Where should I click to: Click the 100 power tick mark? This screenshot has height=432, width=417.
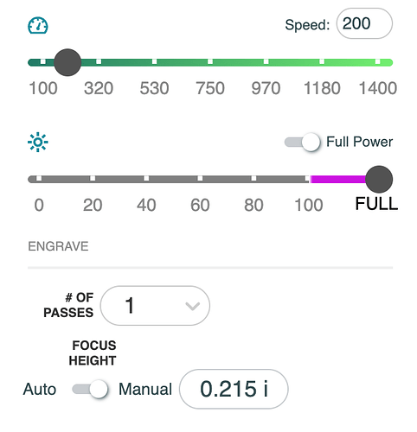[x=307, y=179]
